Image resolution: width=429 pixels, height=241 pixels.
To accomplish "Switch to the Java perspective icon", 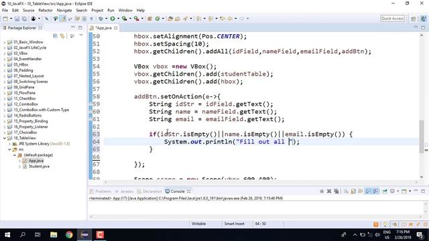I will 423,19.
